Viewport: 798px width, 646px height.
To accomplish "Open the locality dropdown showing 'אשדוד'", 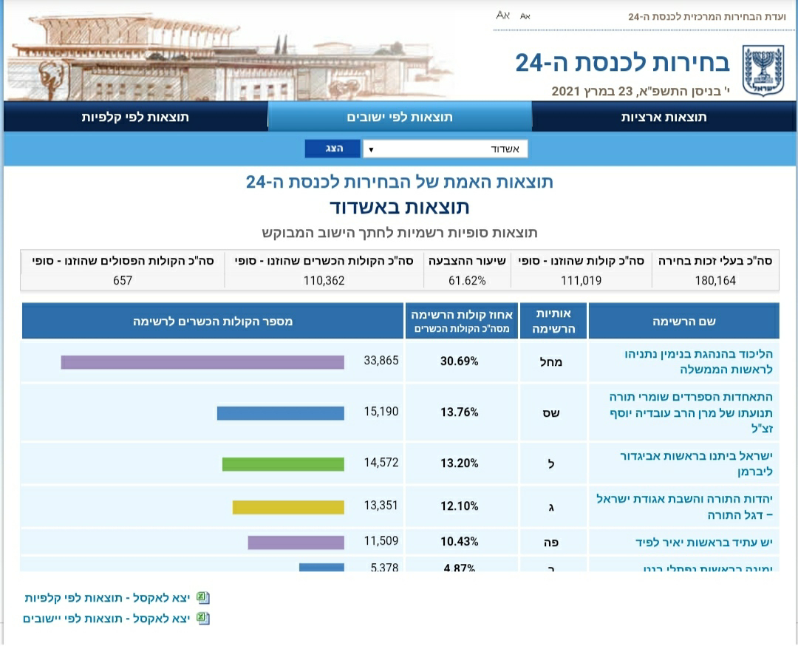I will pos(445,149).
